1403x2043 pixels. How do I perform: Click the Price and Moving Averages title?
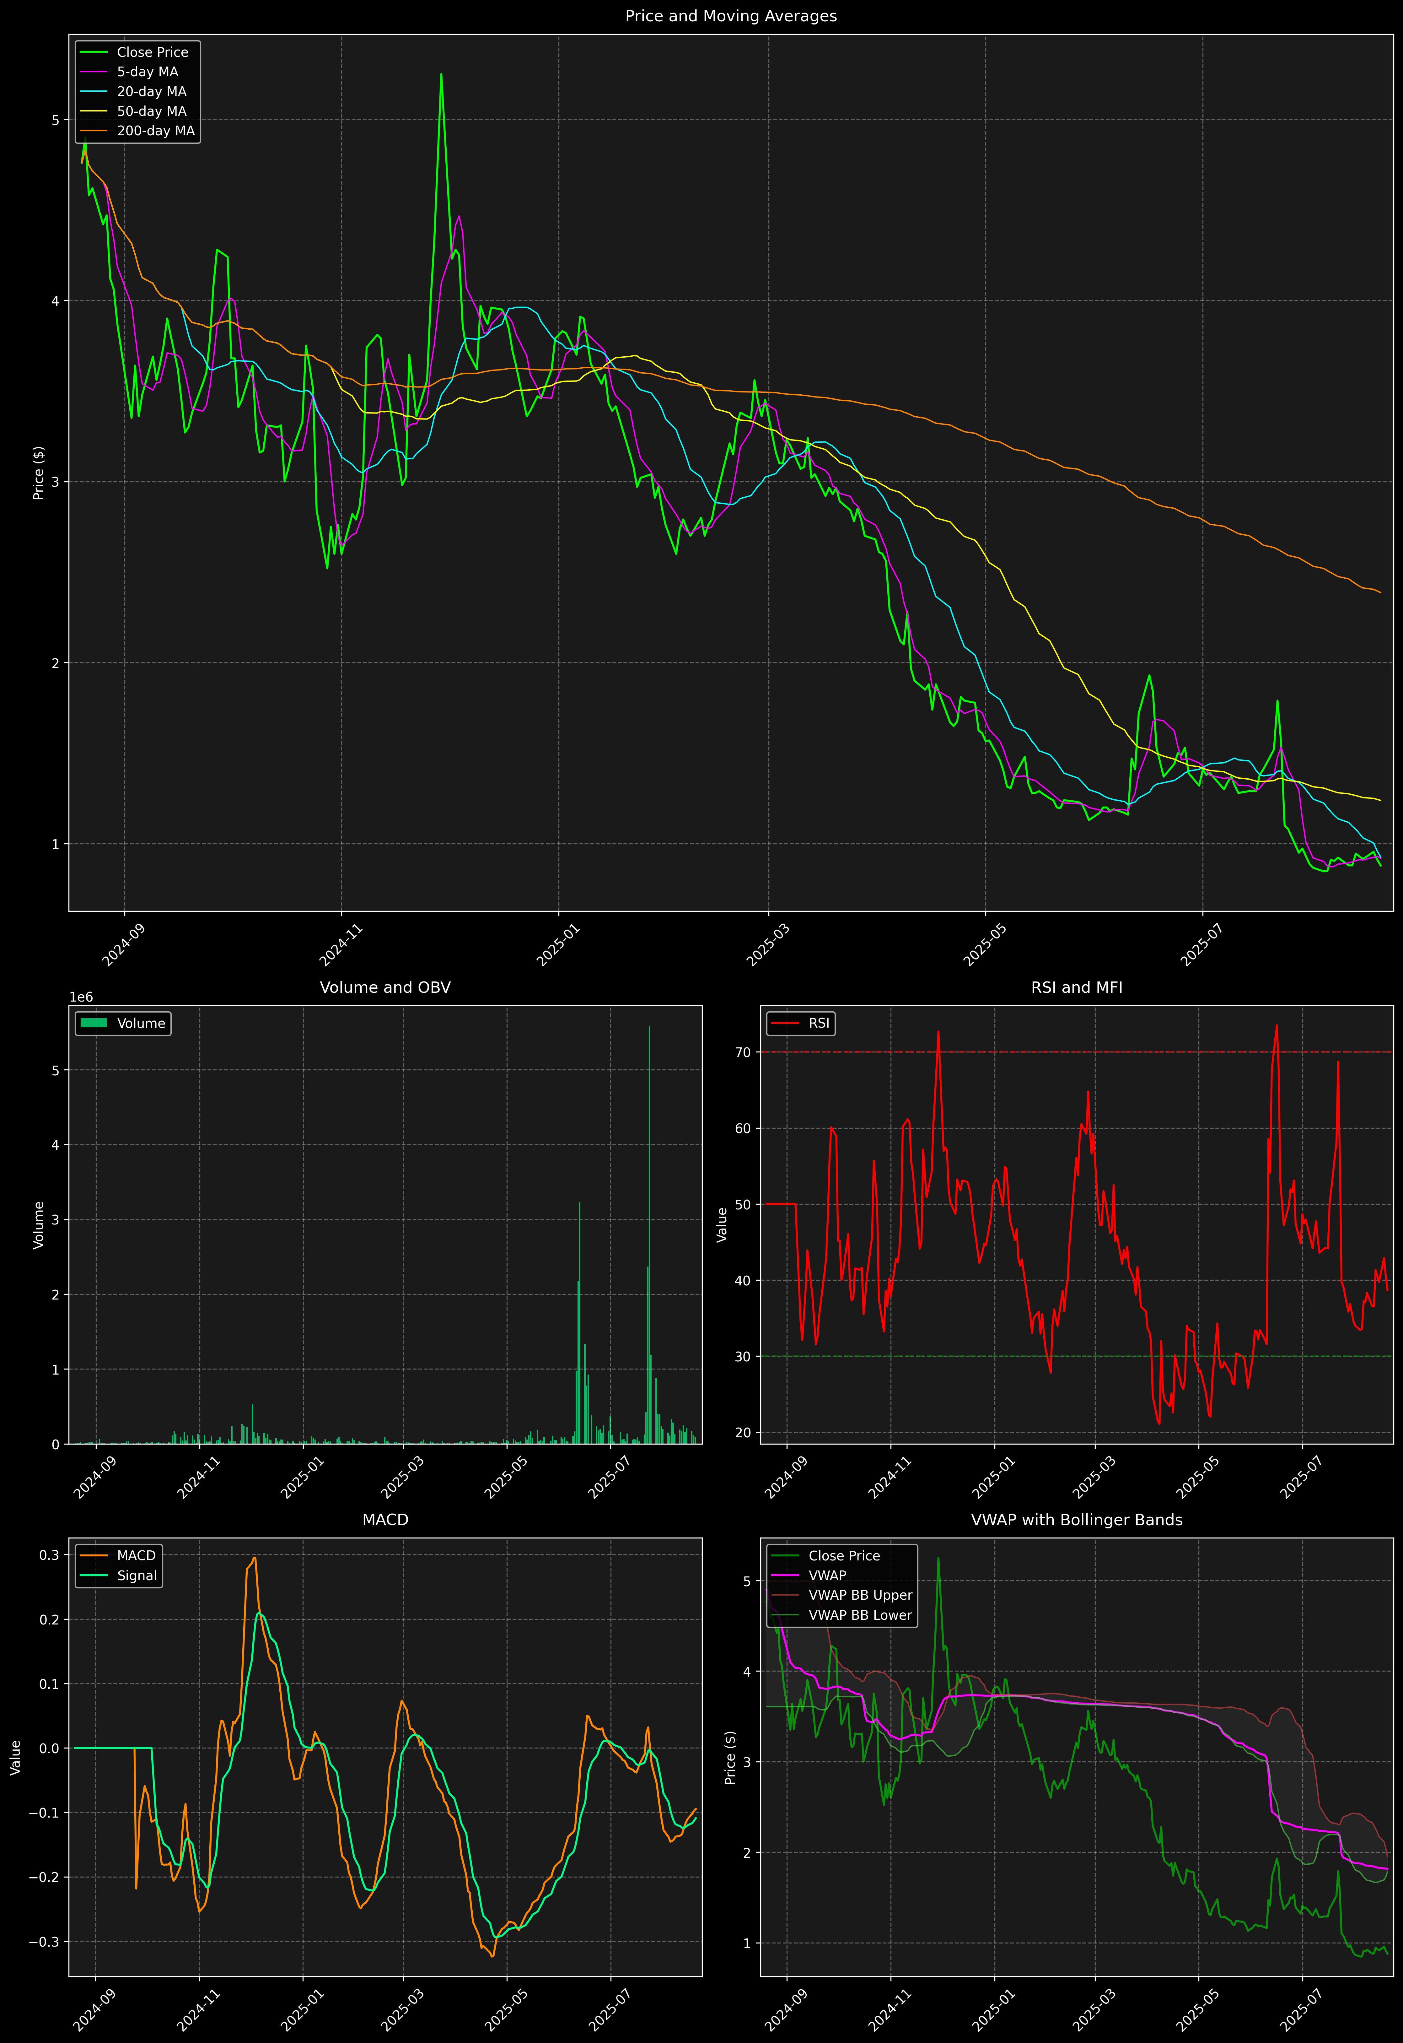pyautogui.click(x=730, y=16)
